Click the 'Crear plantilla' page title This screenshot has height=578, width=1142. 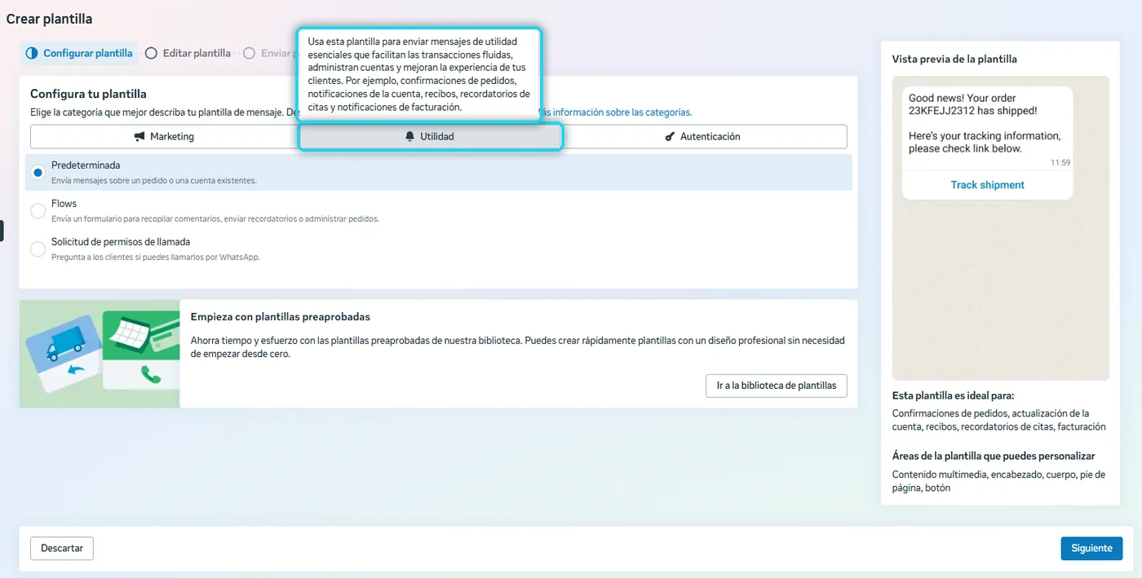coord(50,19)
